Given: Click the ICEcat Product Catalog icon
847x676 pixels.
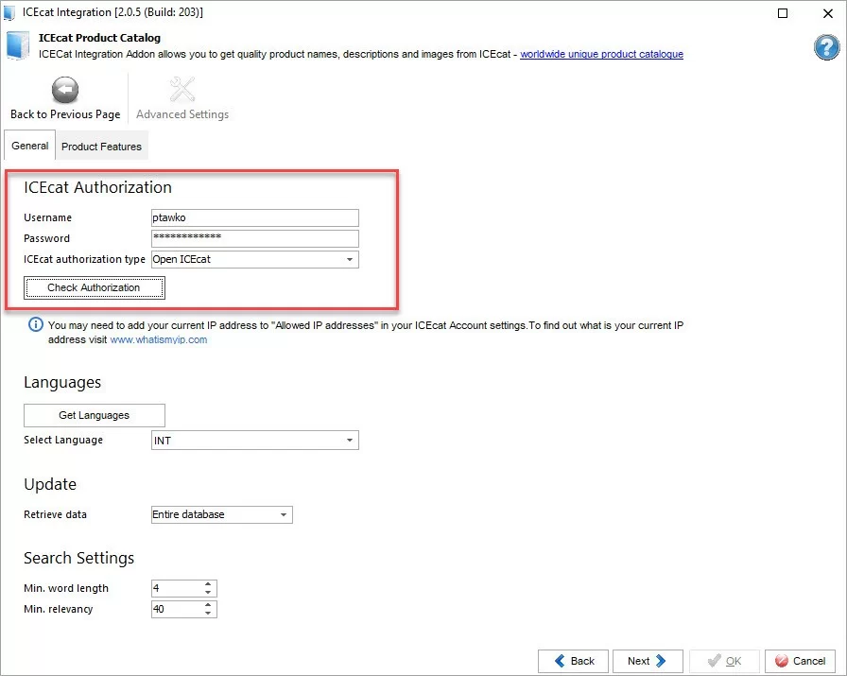Looking at the screenshot, I should tap(17, 47).
